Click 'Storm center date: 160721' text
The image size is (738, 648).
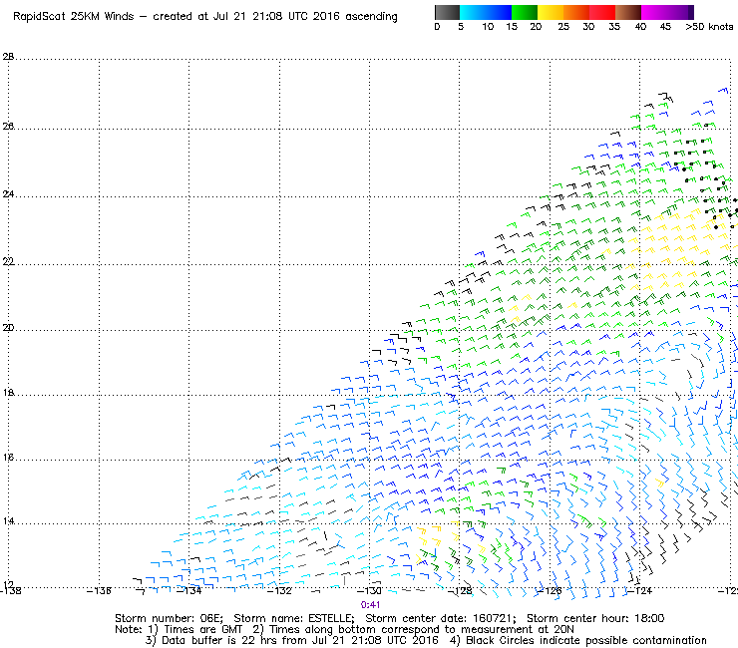[x=441, y=618]
